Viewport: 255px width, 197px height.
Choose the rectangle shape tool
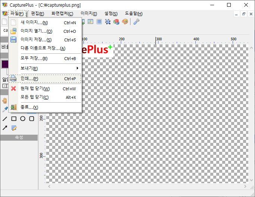pos(14,119)
